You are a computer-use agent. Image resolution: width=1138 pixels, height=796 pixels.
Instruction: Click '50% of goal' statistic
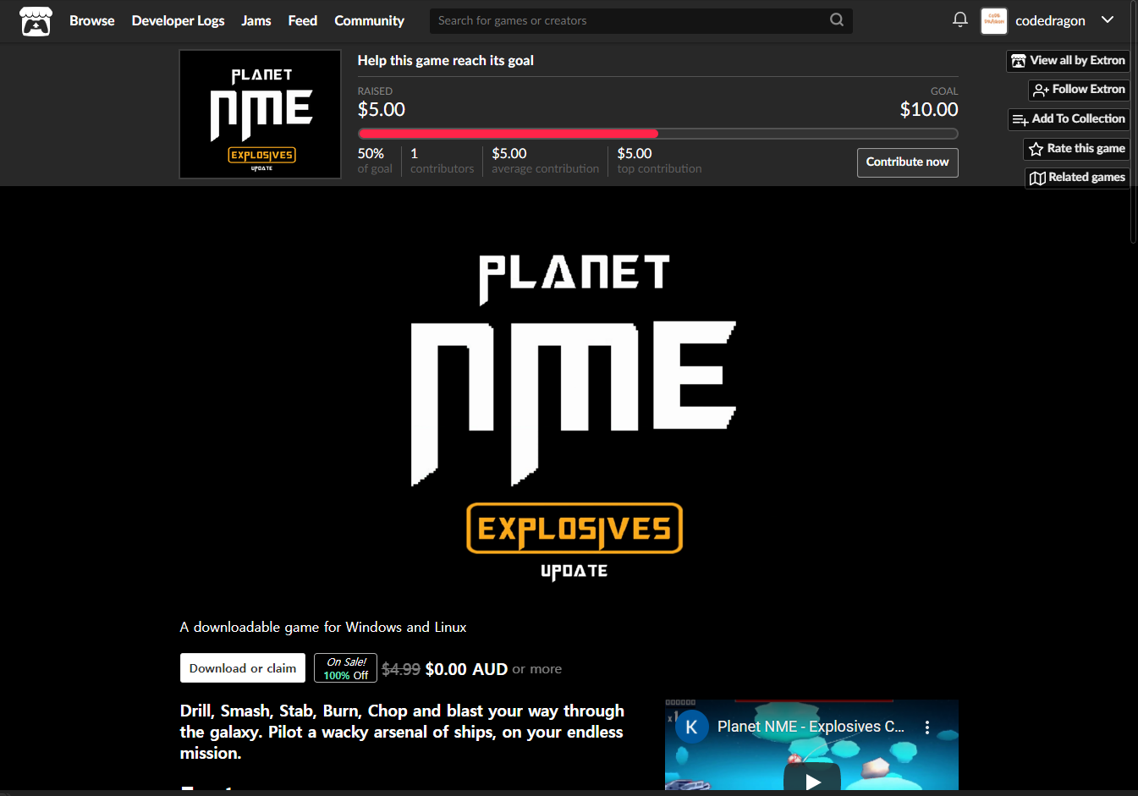(x=375, y=161)
